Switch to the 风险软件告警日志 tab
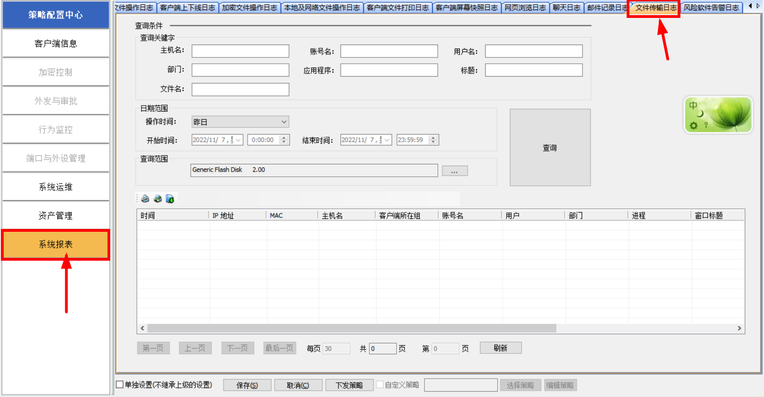Image resolution: width=764 pixels, height=397 pixels. [711, 8]
